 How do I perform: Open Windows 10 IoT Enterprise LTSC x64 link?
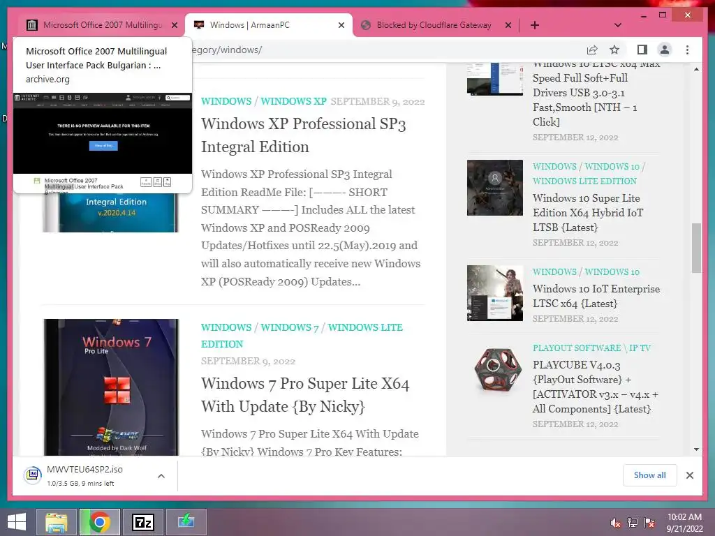596,296
